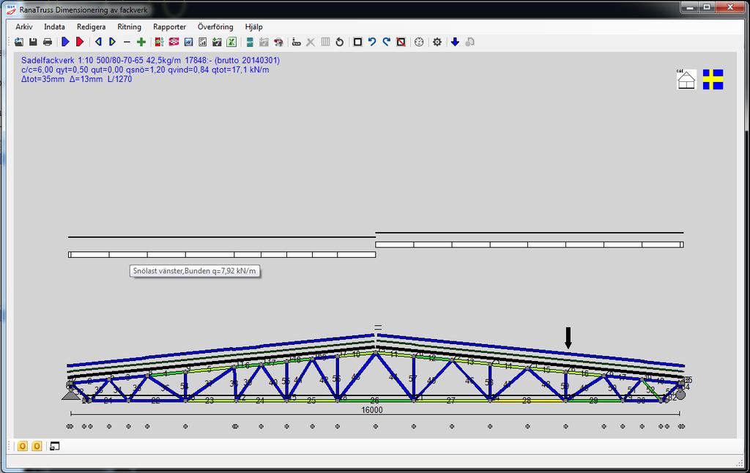Click the red truss pattern icon
750x473 pixels.
click(x=174, y=42)
